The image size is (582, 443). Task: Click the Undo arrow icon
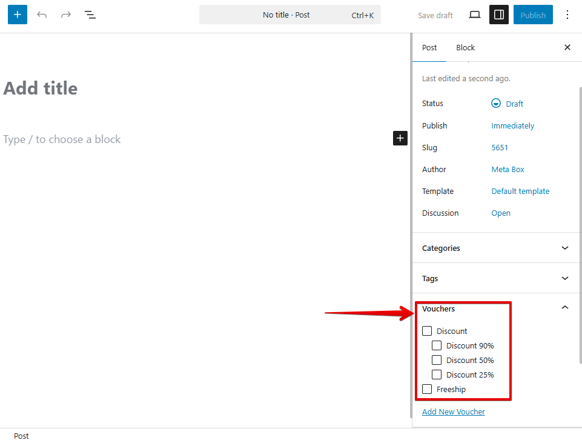[41, 15]
